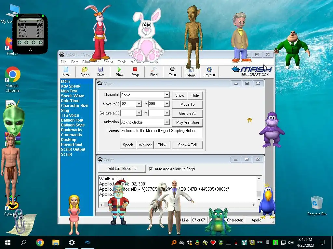This screenshot has height=249, width=333.
Task: Open the Tools menu
Action: (122, 62)
